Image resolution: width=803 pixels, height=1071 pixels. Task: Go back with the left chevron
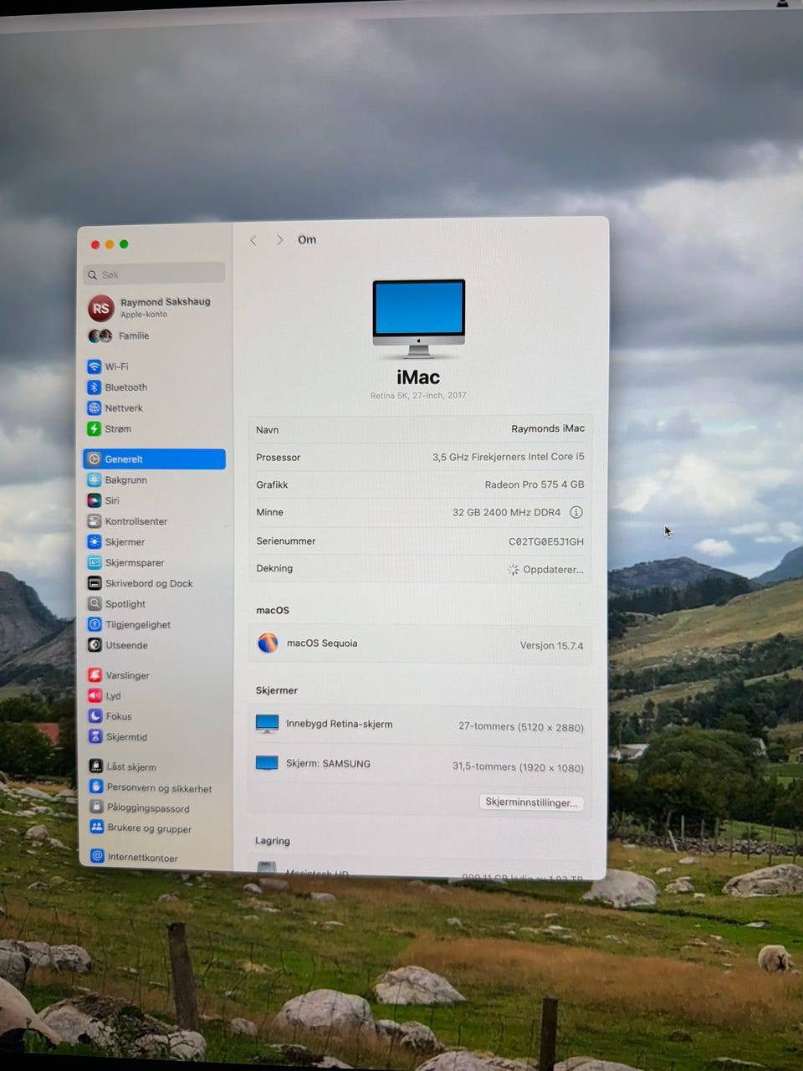click(253, 240)
